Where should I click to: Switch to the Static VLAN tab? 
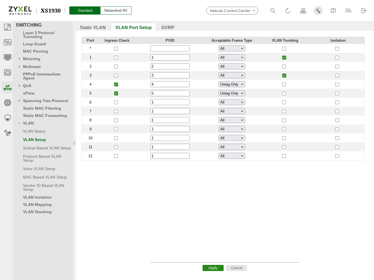(x=93, y=27)
